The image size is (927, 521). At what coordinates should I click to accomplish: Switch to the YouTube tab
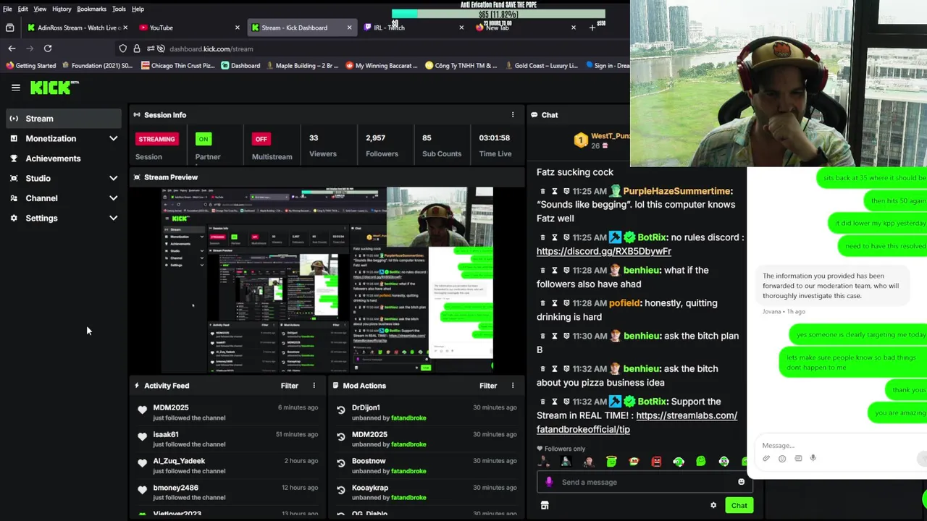pyautogui.click(x=190, y=27)
